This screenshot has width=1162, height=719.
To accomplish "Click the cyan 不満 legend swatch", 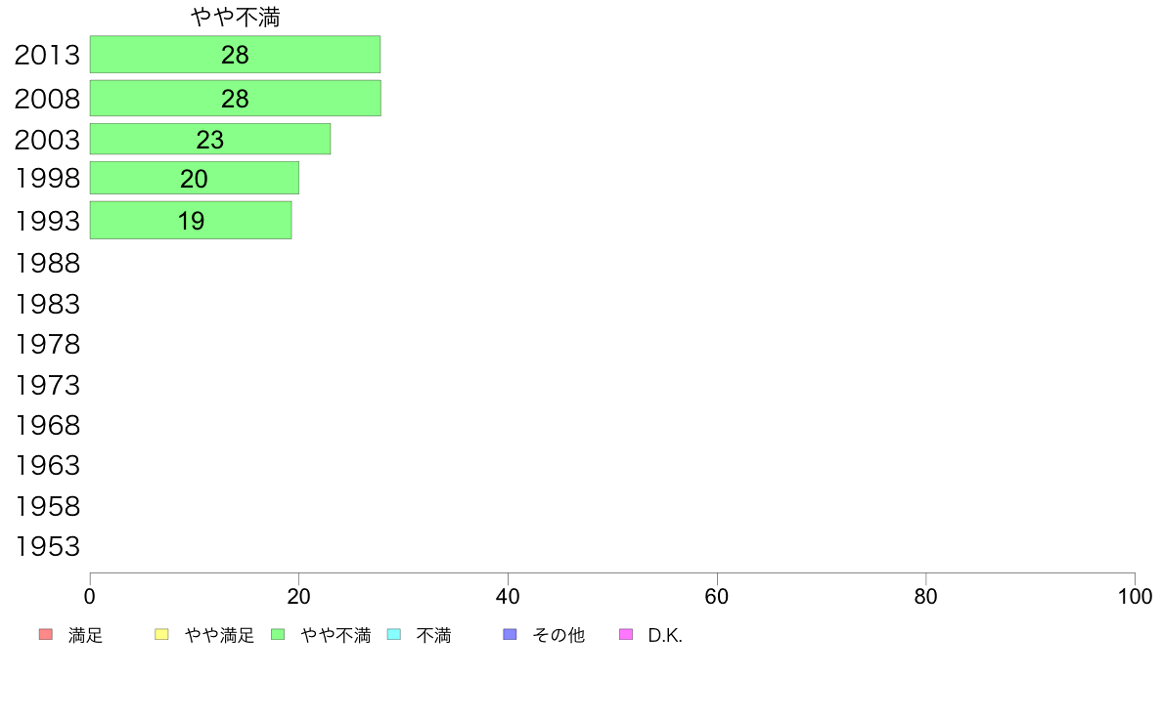I will pyautogui.click(x=394, y=635).
